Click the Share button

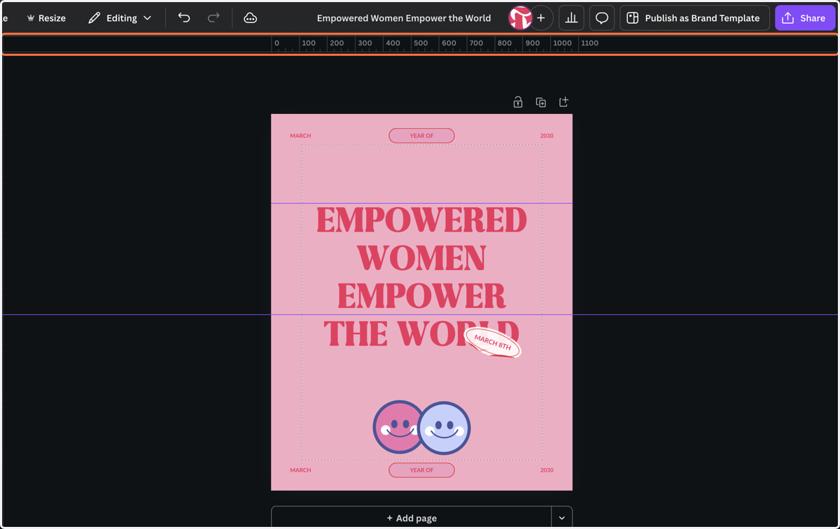pos(805,18)
